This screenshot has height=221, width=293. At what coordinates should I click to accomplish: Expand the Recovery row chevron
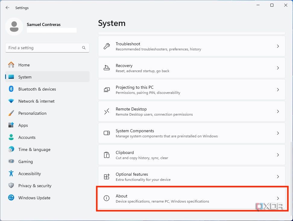coord(278,68)
